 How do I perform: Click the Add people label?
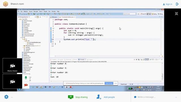click(109, 97)
